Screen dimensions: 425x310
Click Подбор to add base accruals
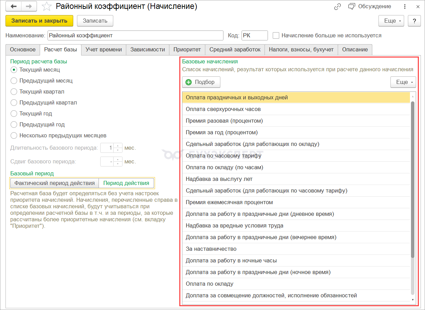[201, 82]
